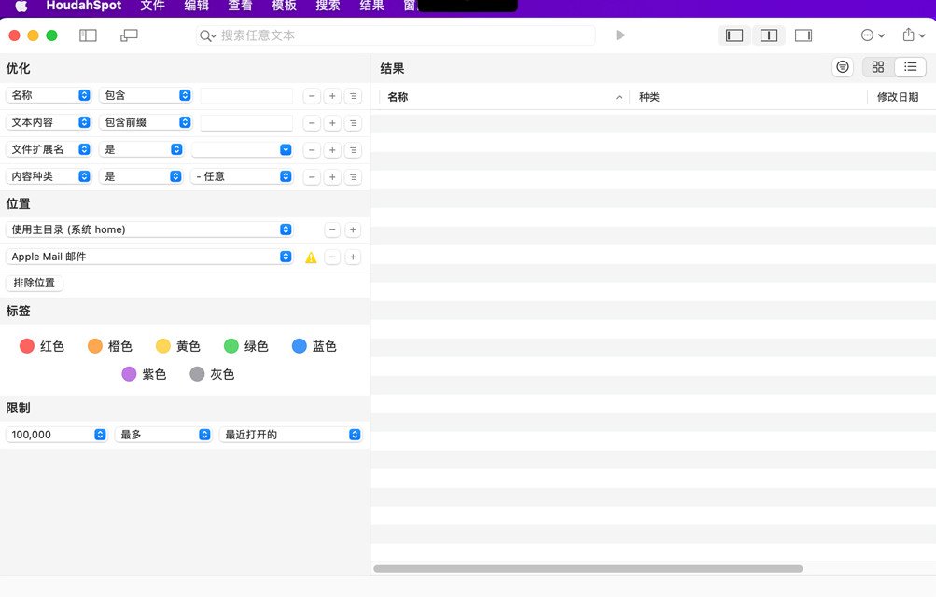Click the 排除位置 button
The image size is (936, 597).
pos(34,283)
